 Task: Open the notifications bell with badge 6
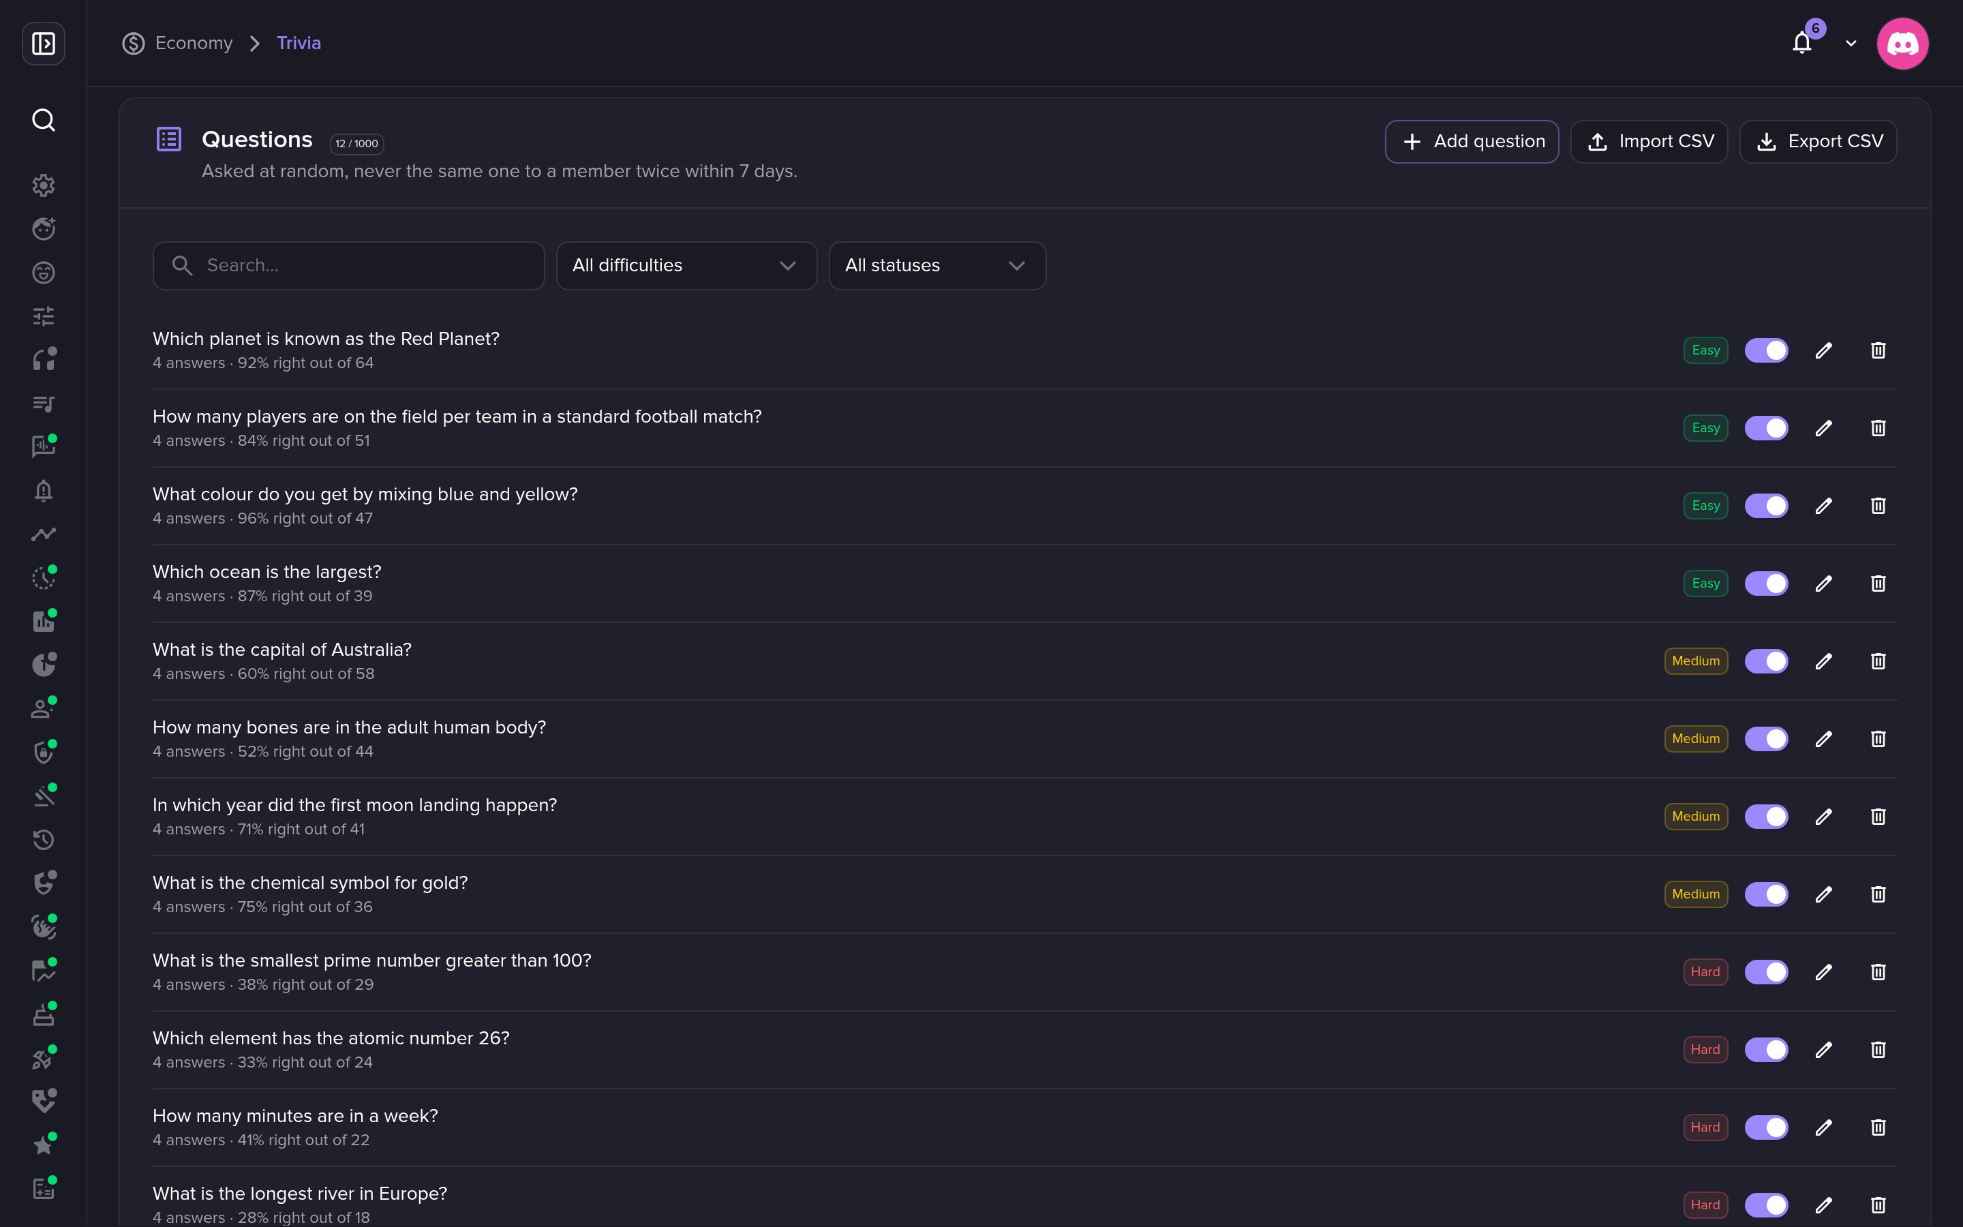(x=1802, y=42)
